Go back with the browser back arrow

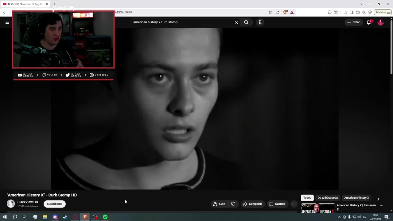(x=4, y=12)
